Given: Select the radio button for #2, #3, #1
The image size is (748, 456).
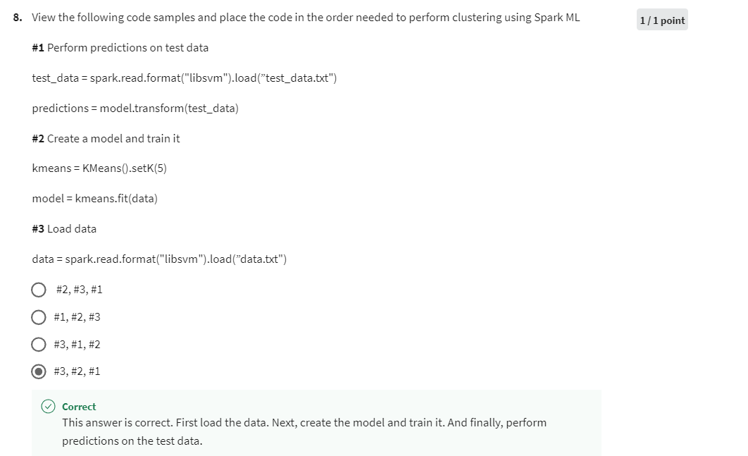Looking at the screenshot, I should 39,289.
